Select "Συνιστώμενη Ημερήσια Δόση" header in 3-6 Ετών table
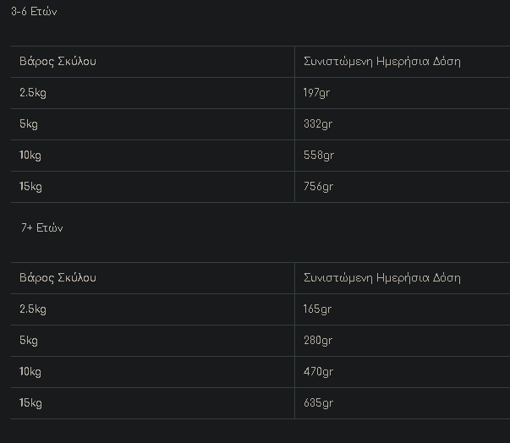Screen dimensions: 510x443 click(381, 62)
